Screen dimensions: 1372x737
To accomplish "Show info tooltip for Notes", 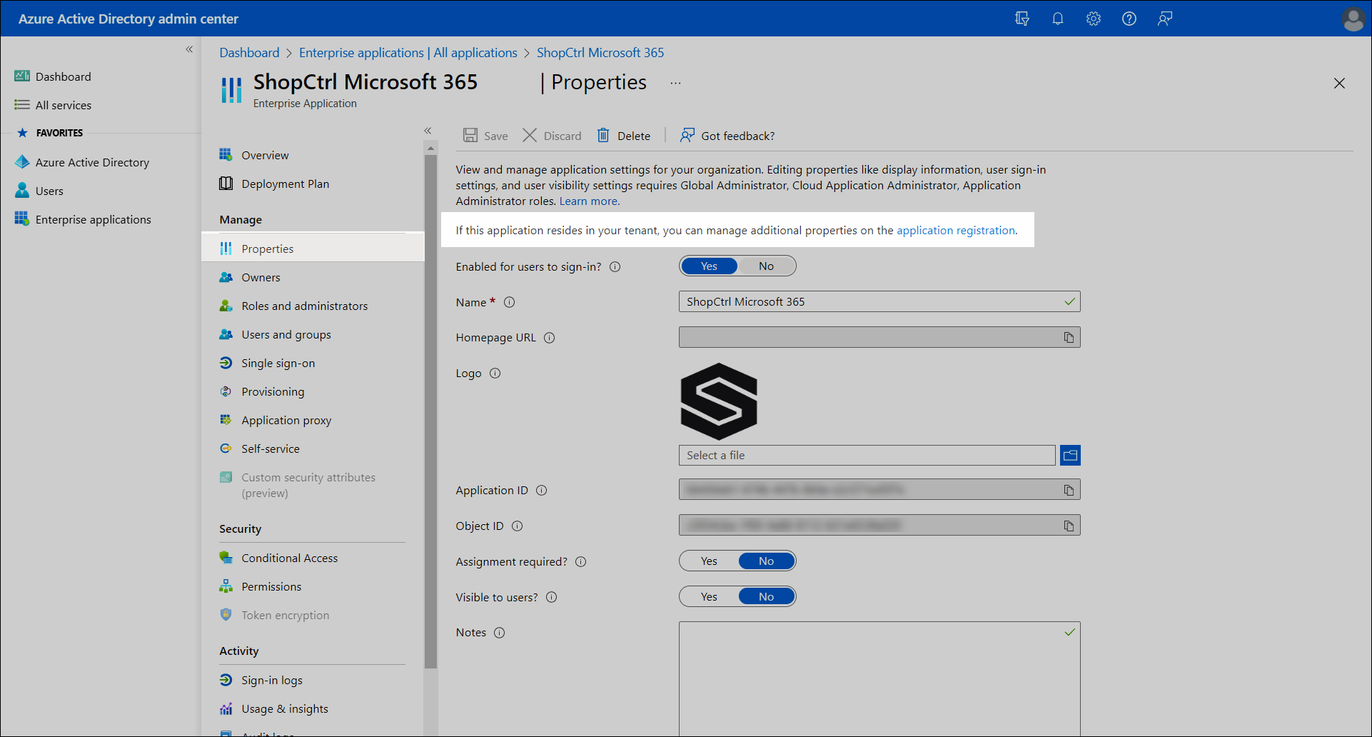I will click(500, 633).
